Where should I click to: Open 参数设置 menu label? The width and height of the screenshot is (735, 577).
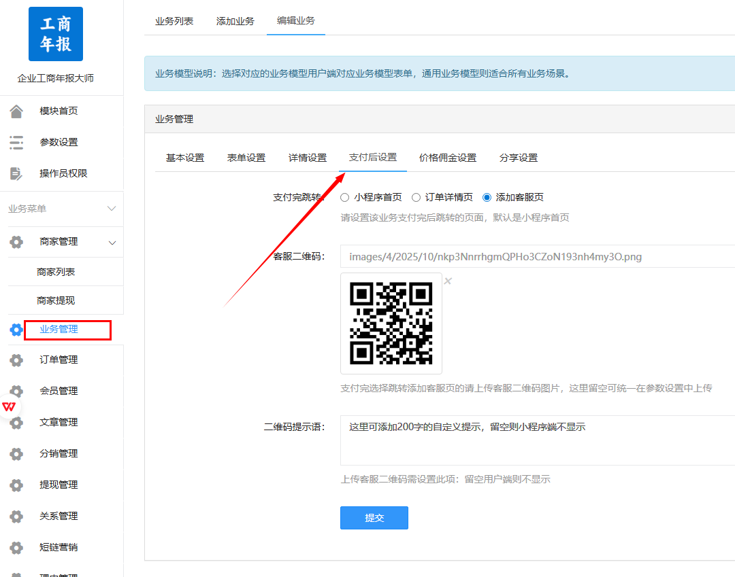[59, 142]
